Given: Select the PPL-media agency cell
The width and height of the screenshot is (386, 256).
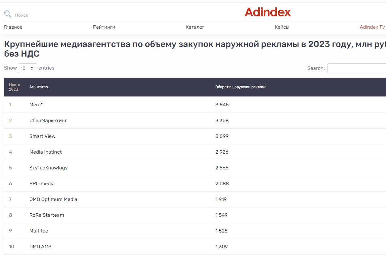Looking at the screenshot, I should 42,184.
